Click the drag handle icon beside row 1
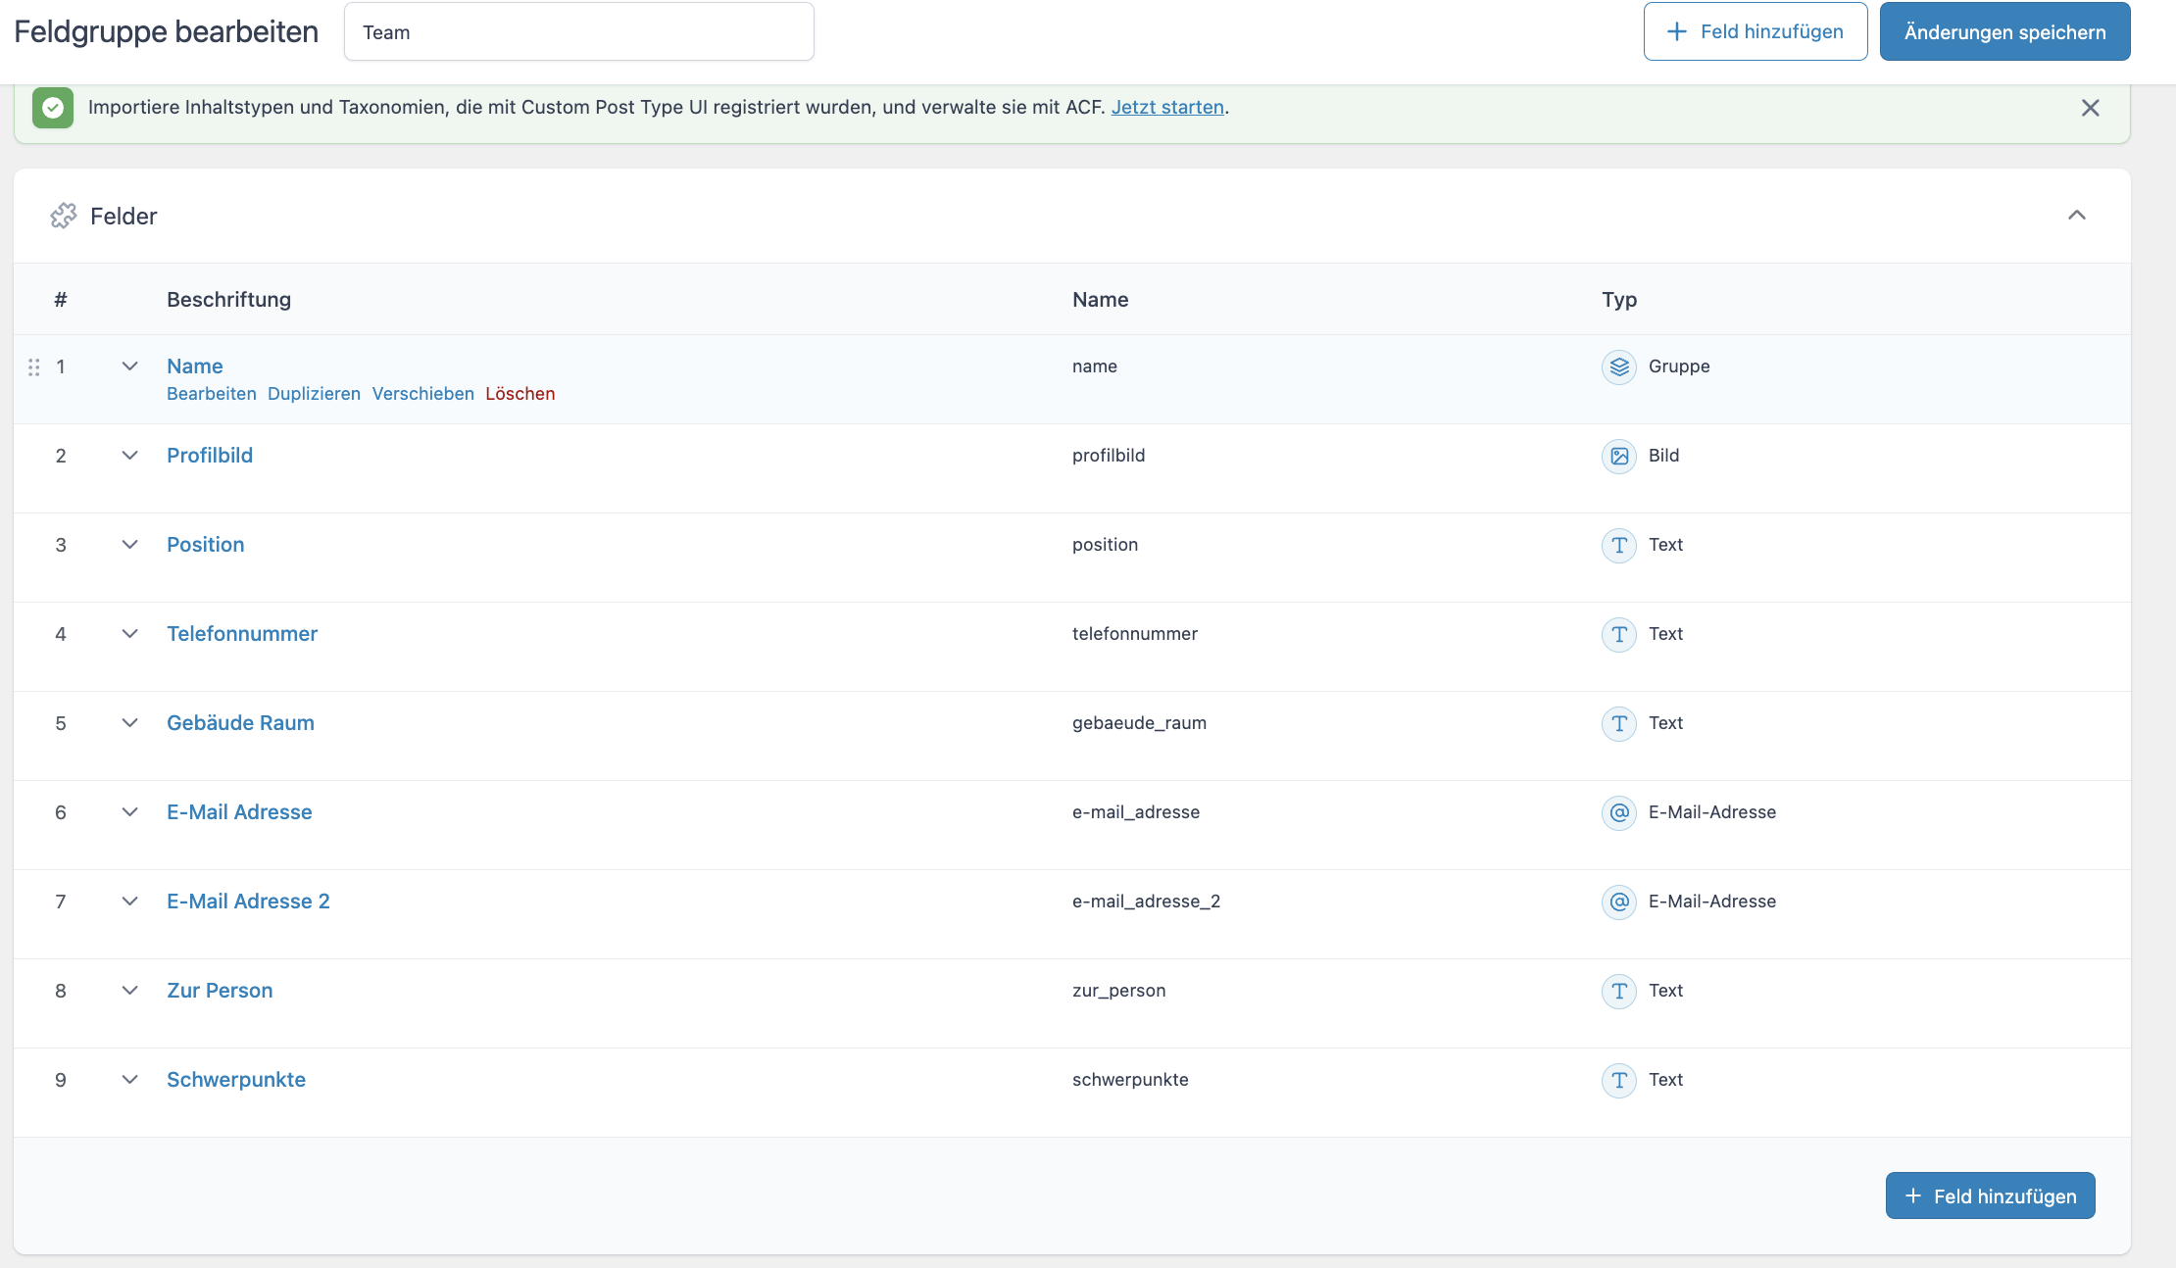This screenshot has width=2176, height=1268. [34, 366]
